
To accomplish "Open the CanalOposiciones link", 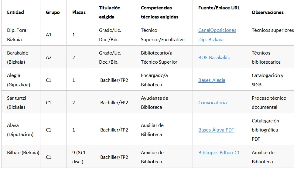I will pyautogui.click(x=217, y=30).
